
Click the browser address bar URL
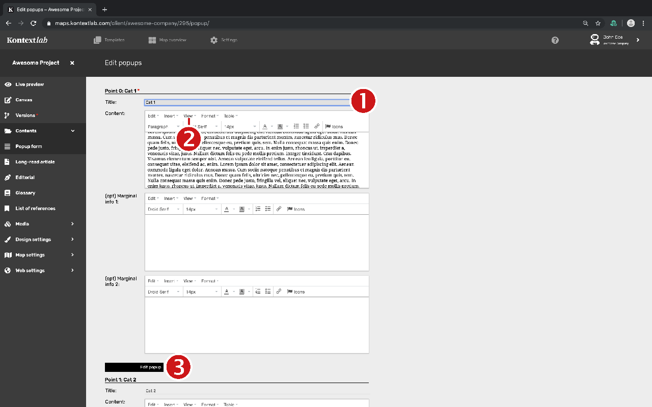(x=131, y=23)
